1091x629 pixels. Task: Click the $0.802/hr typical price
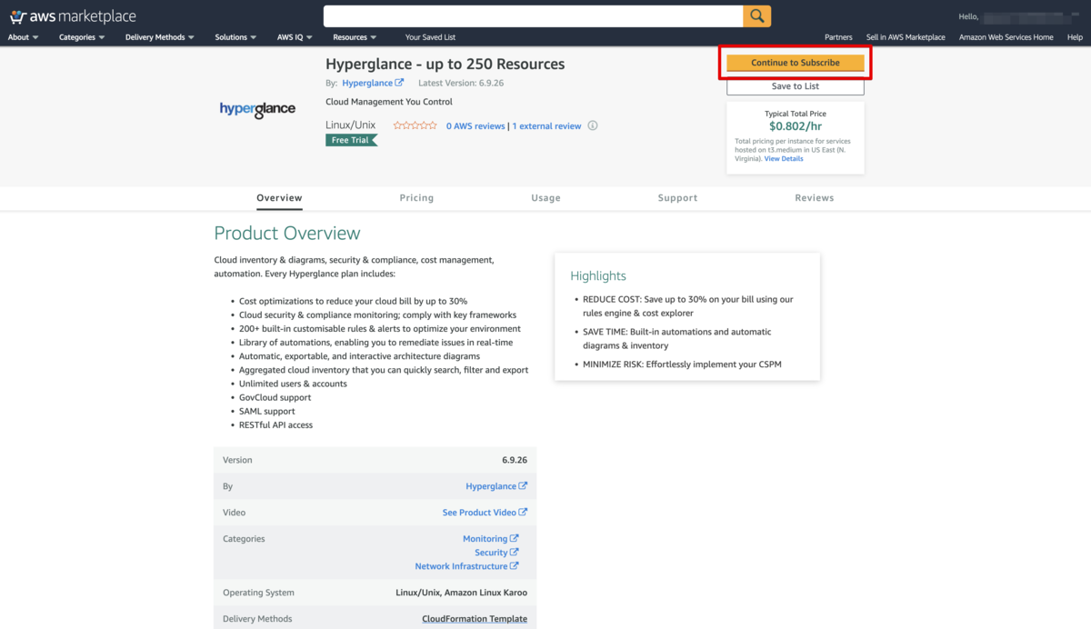click(796, 127)
